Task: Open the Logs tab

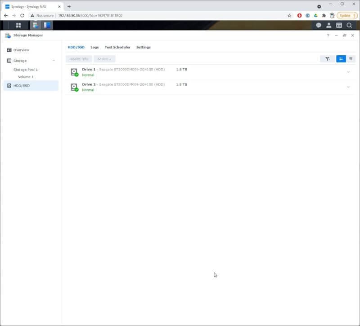Action: pyautogui.click(x=94, y=47)
